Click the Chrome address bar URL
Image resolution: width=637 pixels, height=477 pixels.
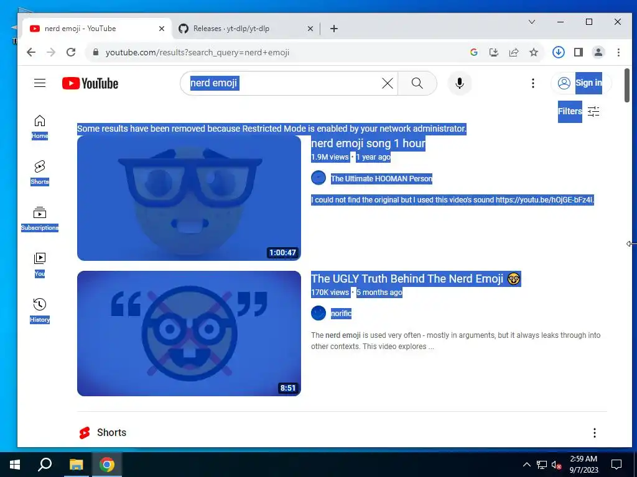[x=197, y=52]
